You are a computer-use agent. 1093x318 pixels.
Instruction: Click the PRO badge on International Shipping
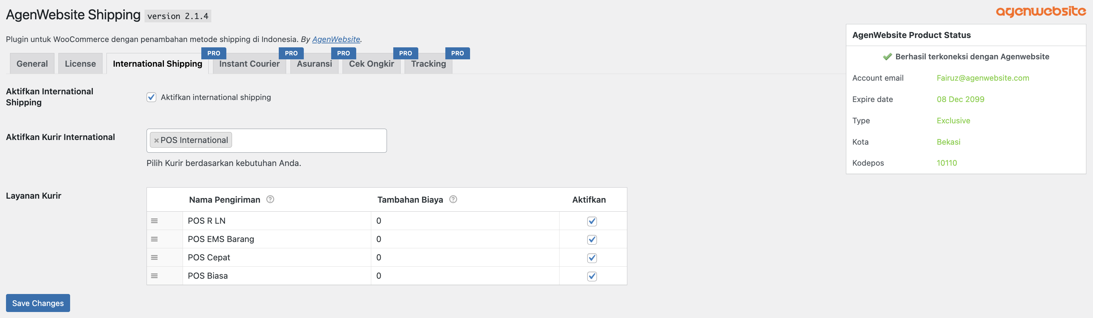click(x=213, y=53)
